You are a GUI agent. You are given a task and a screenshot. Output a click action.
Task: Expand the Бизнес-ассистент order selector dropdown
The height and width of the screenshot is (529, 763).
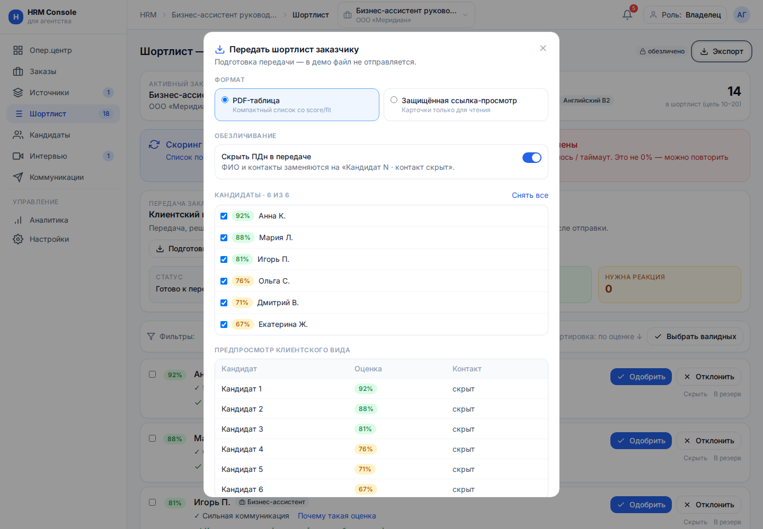click(x=406, y=15)
